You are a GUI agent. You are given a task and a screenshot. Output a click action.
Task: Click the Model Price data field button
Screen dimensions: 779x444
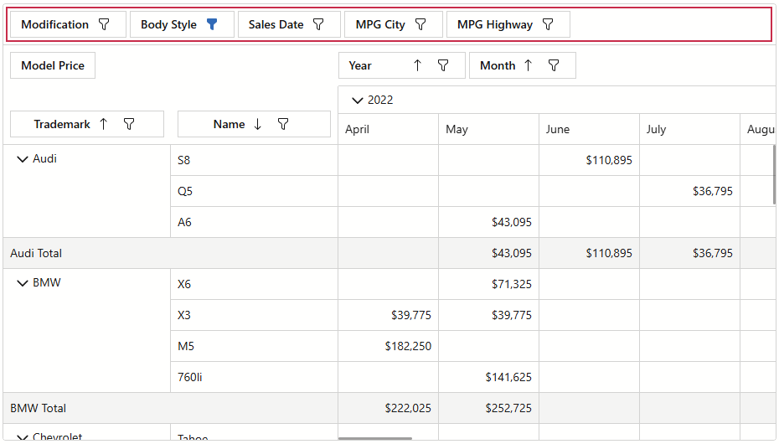coord(53,65)
